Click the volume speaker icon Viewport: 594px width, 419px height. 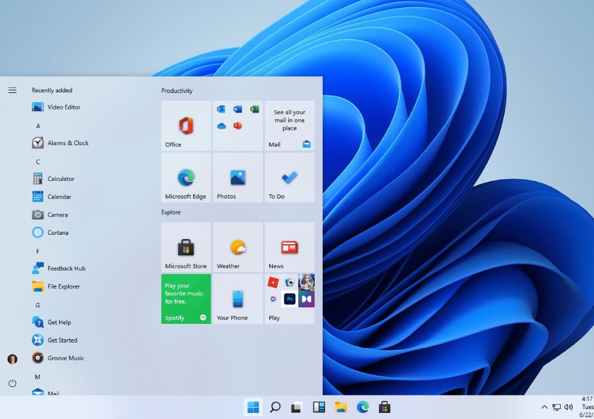(568, 407)
